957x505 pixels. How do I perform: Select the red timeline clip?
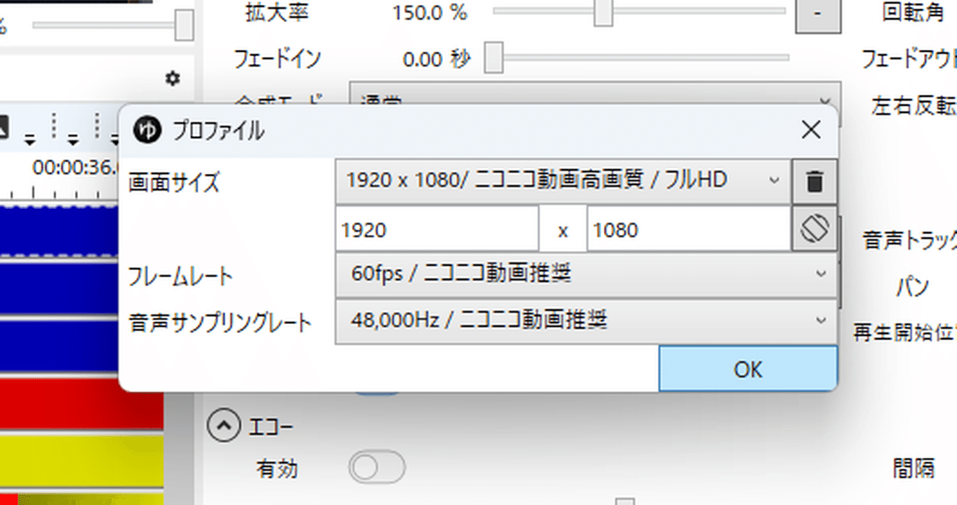(x=81, y=405)
